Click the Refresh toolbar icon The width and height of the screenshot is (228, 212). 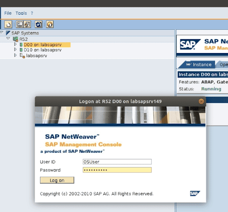point(39,24)
